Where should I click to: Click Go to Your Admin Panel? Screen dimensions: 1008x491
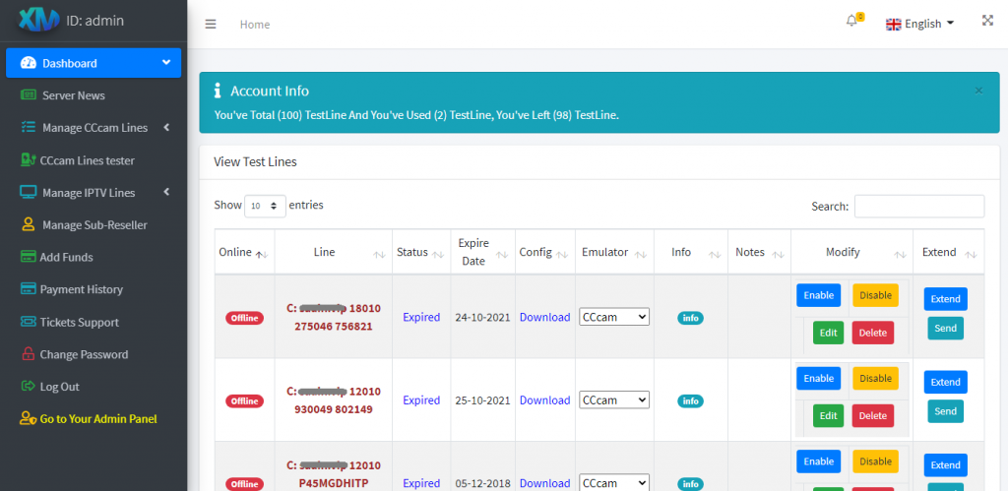(98, 418)
